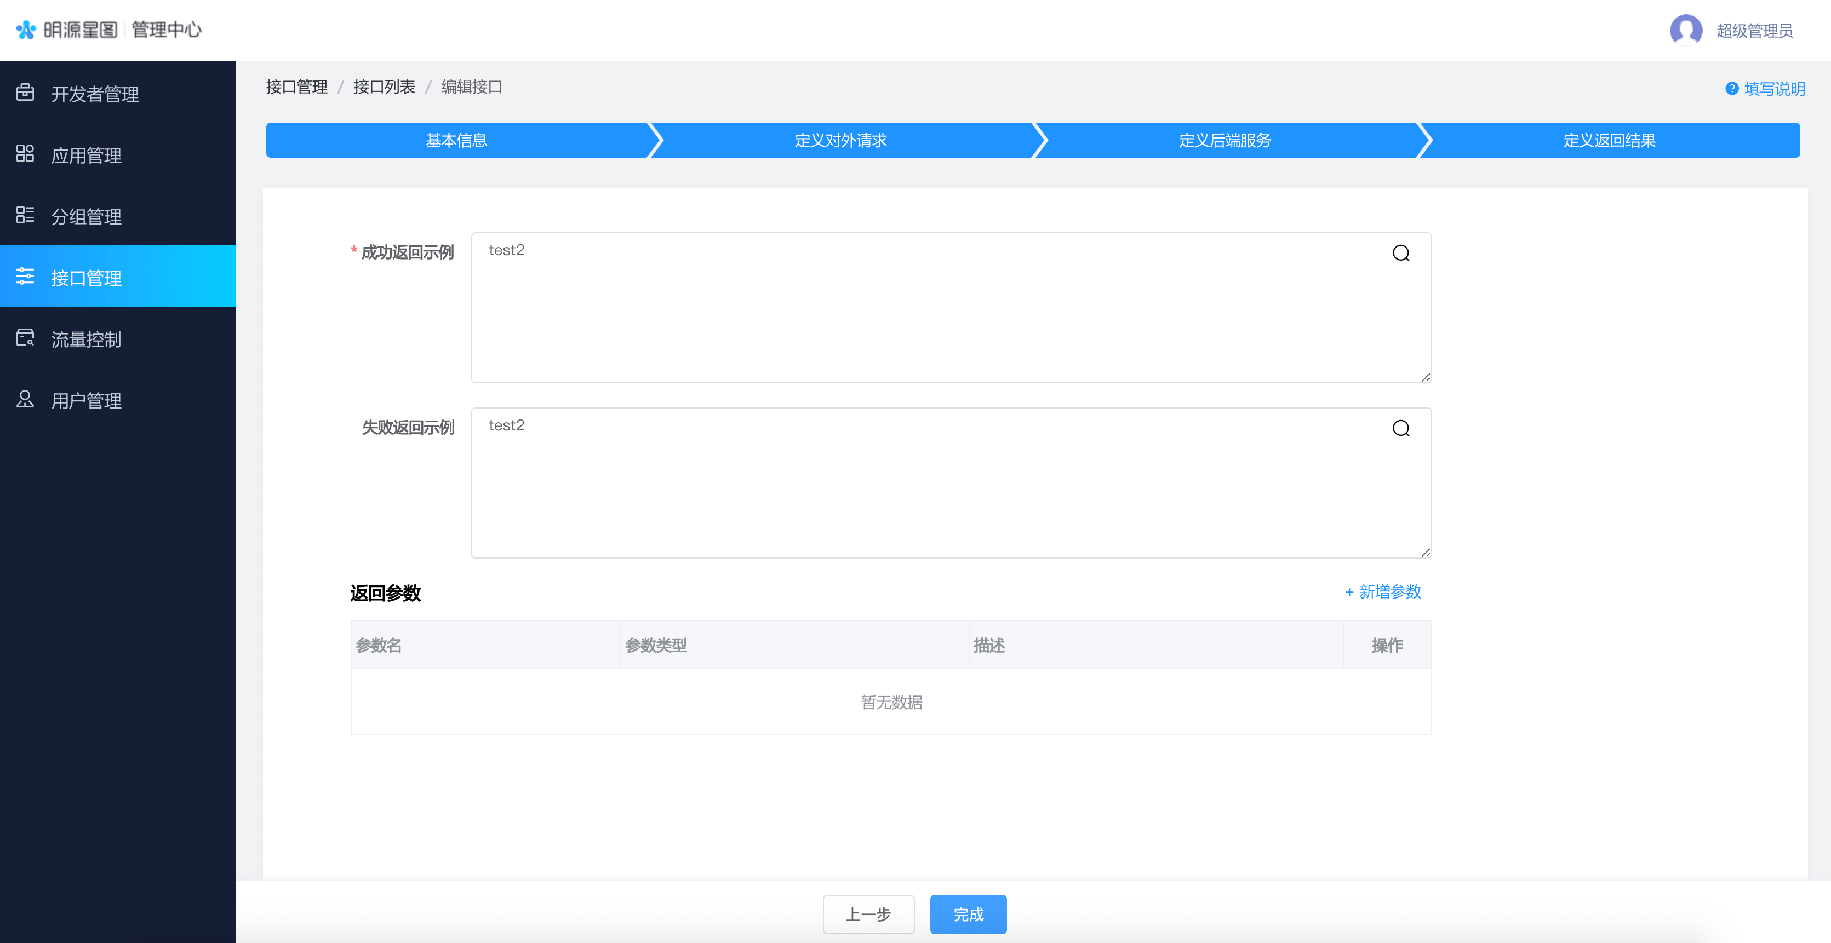Click the 用户管理 person icon
This screenshot has height=943, width=1831.
(x=25, y=399)
